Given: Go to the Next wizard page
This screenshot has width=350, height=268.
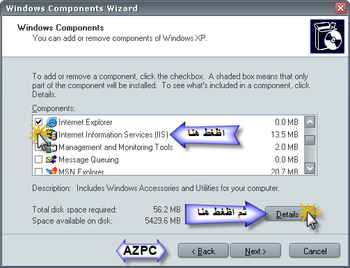Looking at the screenshot, I should point(255,251).
